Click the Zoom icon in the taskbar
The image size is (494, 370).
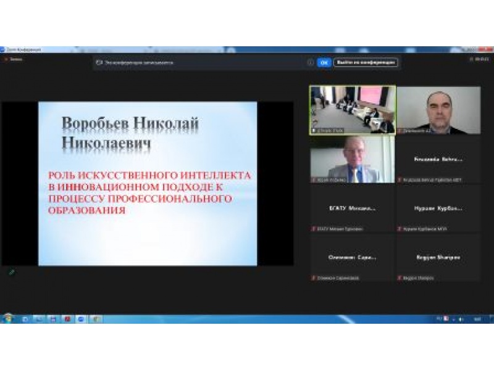[x=81, y=319]
